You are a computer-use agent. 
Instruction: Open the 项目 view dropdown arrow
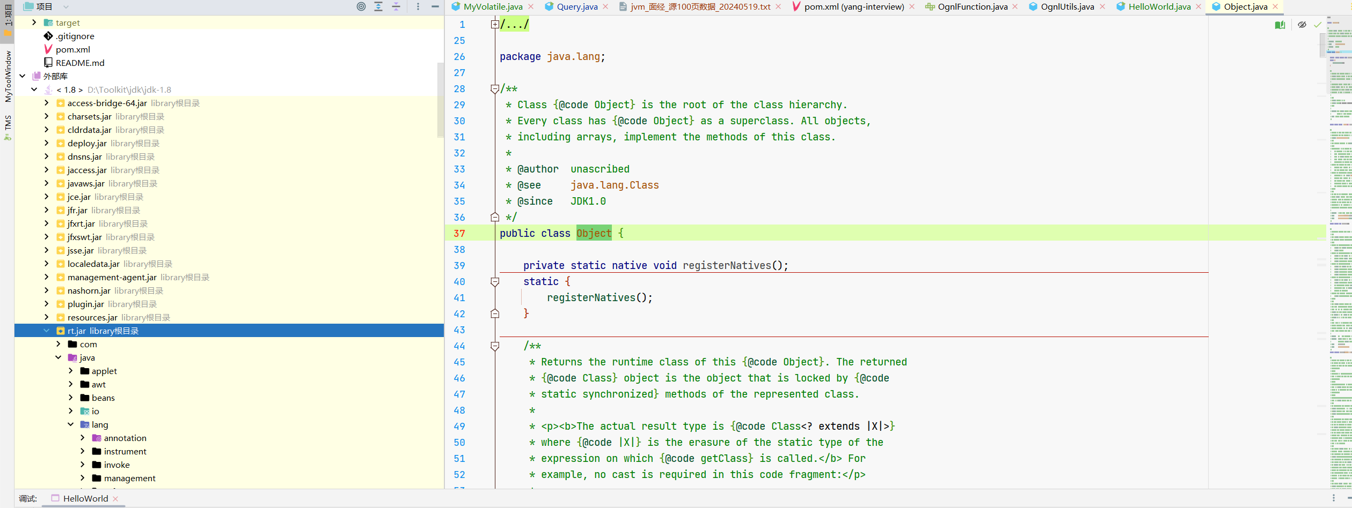[x=66, y=7]
